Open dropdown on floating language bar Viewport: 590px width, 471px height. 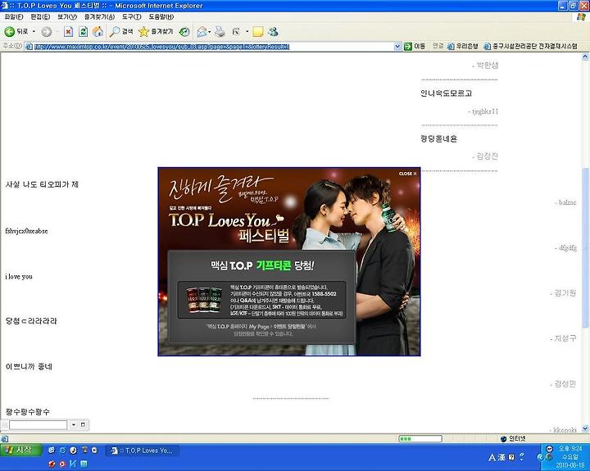(x=74, y=425)
